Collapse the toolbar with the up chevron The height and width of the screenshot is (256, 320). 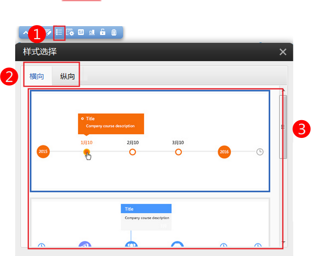pyautogui.click(x=25, y=32)
